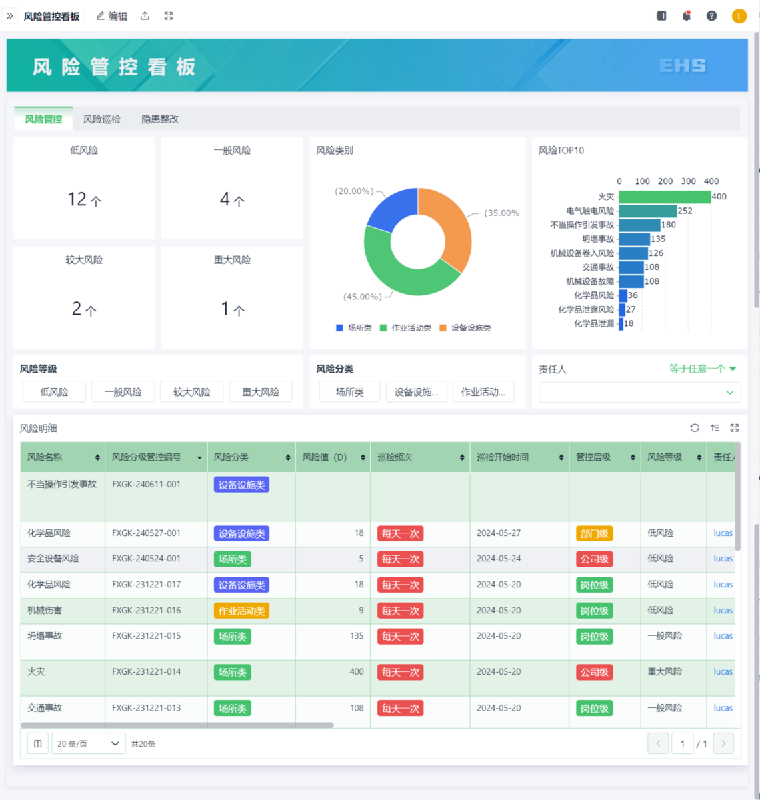Image resolution: width=760 pixels, height=800 pixels.
Task: Open the help question mark icon
Action: pyautogui.click(x=712, y=16)
